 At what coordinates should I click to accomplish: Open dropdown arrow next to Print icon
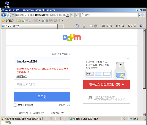(x=99, y=26)
